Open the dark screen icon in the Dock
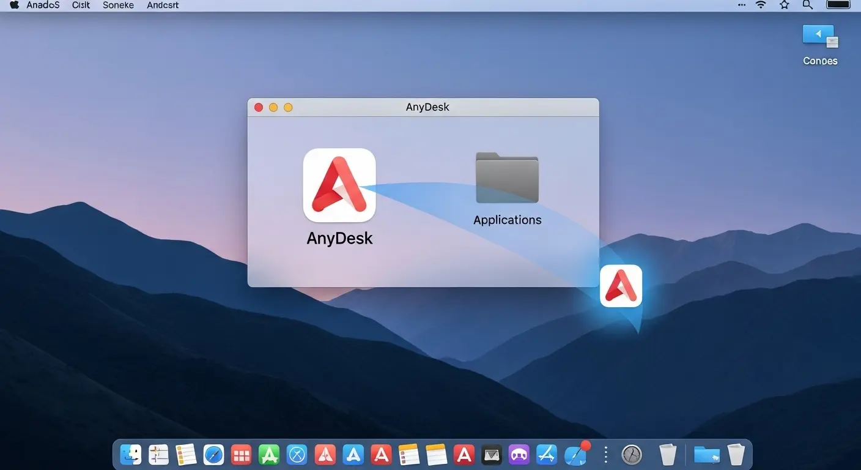 tap(492, 455)
